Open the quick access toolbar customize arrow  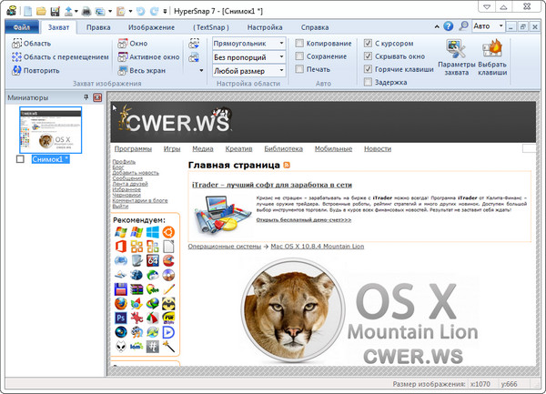165,12
